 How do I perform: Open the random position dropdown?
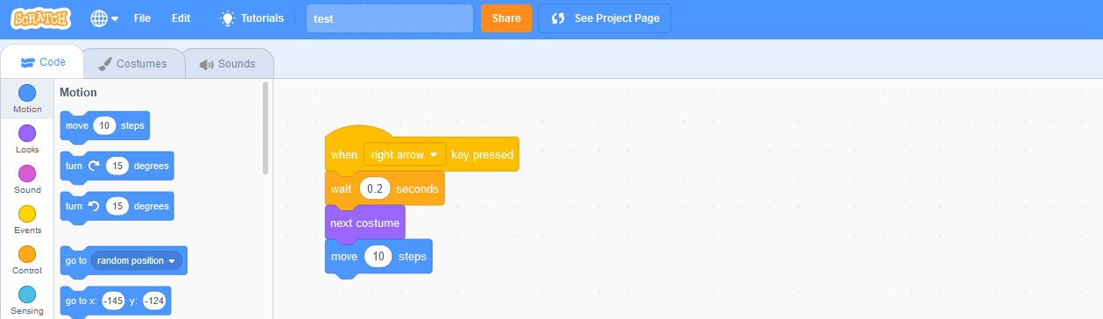coord(136,261)
